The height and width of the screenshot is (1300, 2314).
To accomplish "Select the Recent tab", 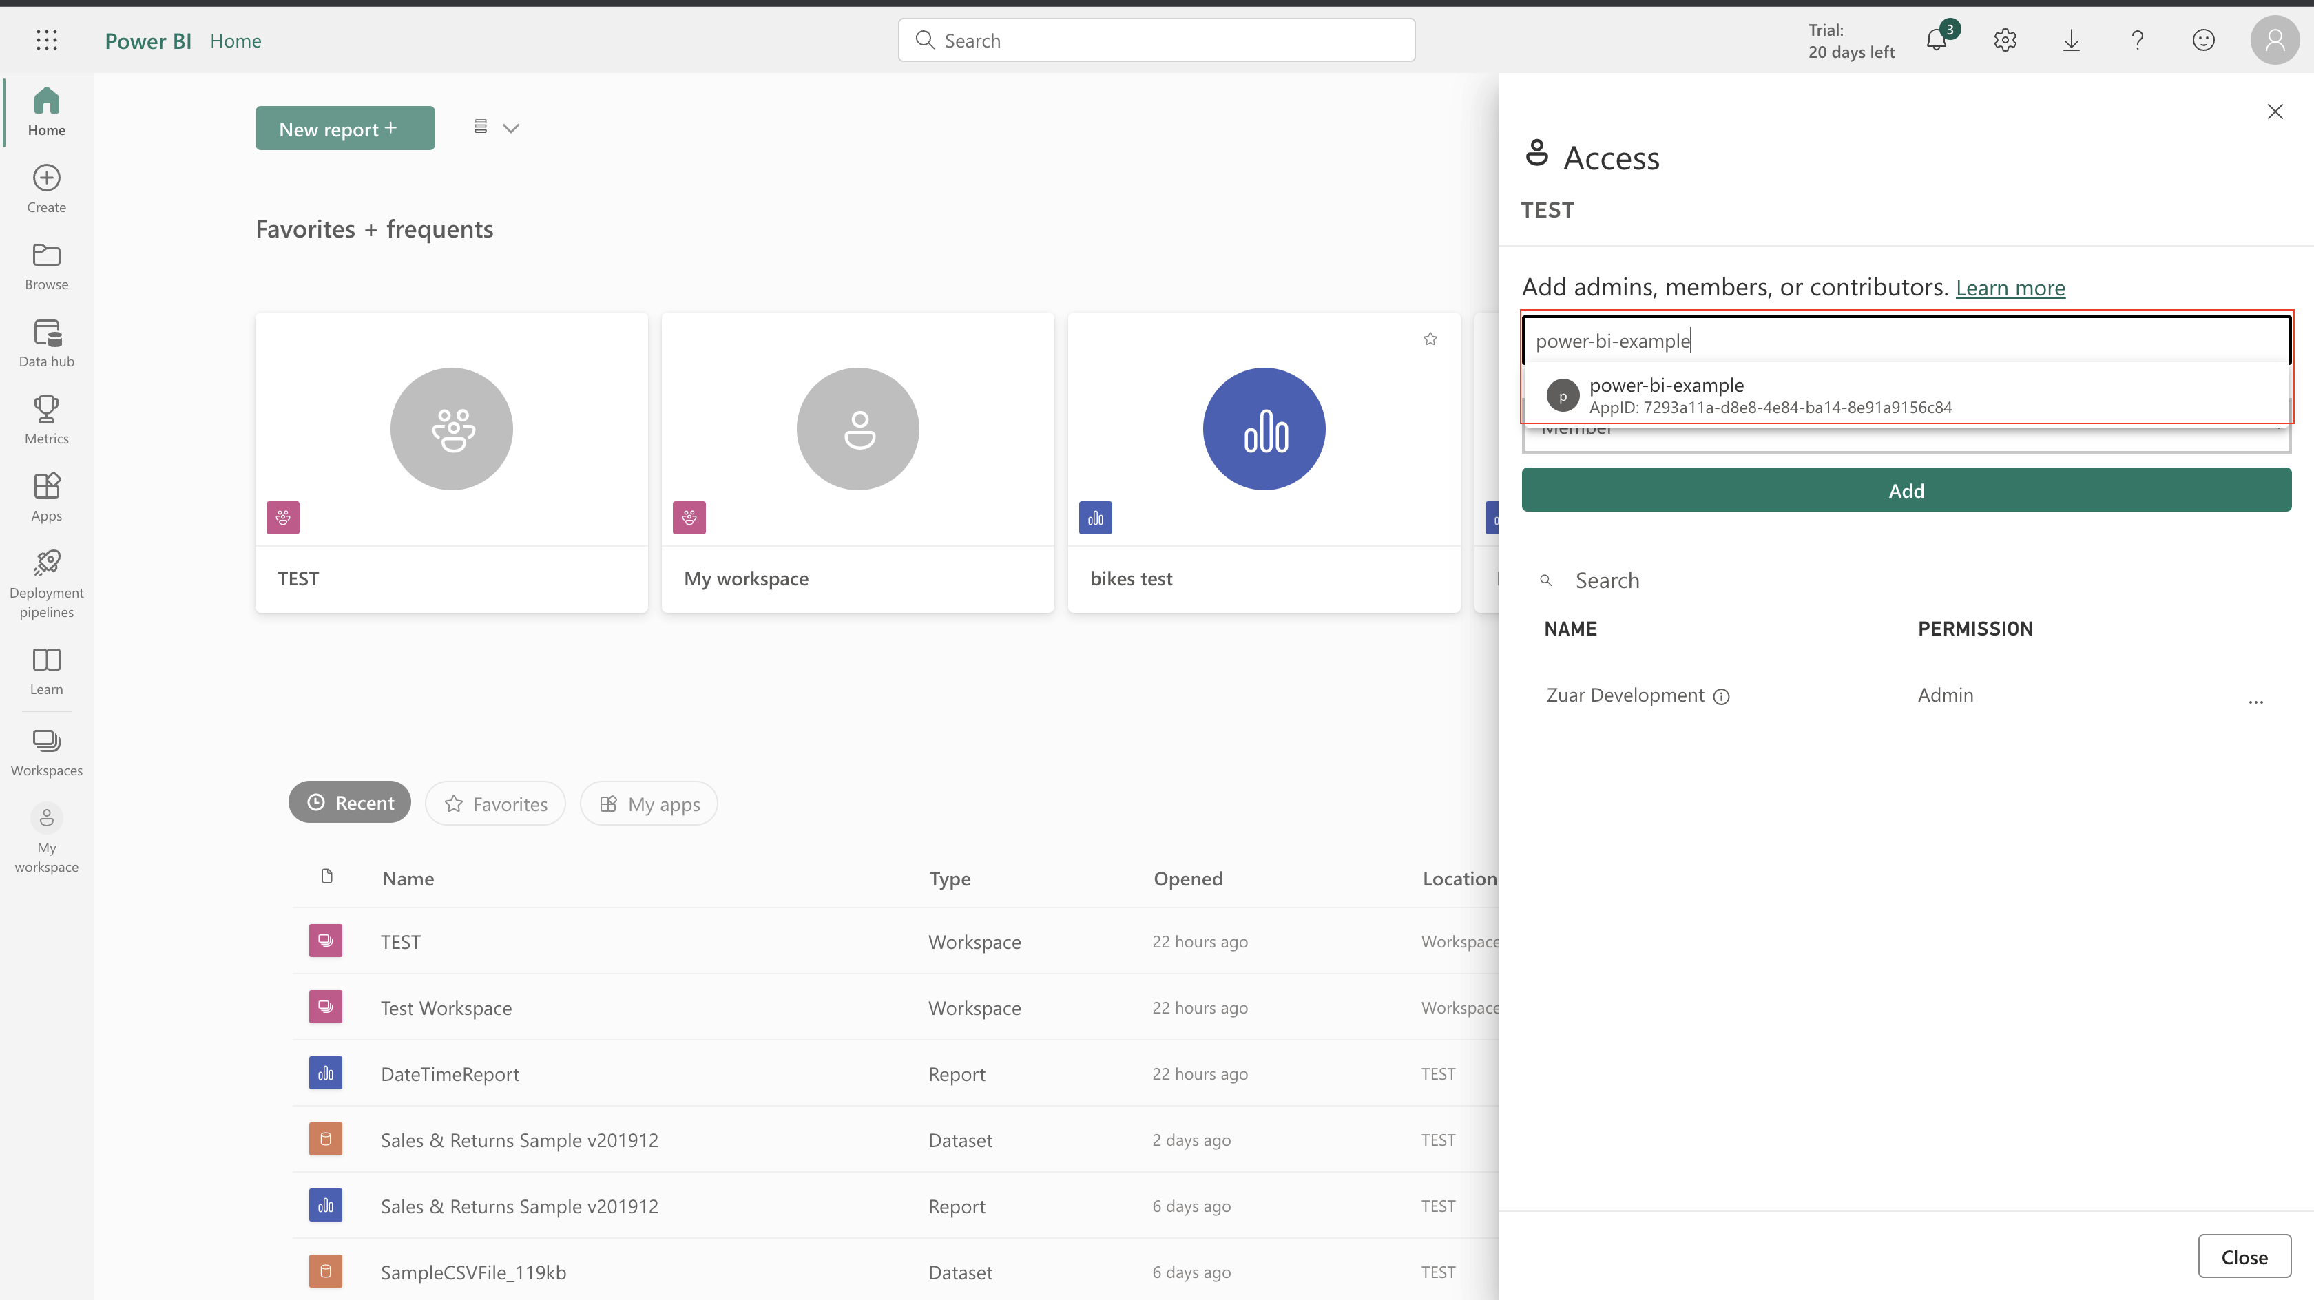I will coord(349,802).
